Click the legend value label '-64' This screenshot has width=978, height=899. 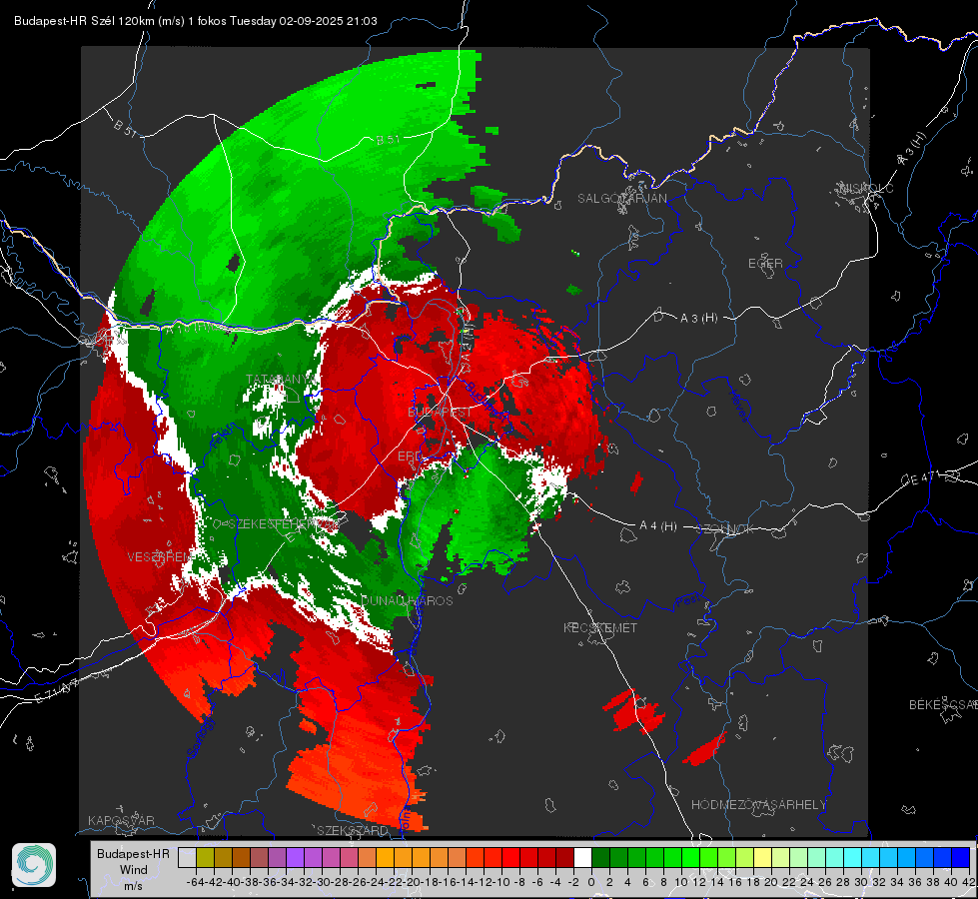(195, 882)
